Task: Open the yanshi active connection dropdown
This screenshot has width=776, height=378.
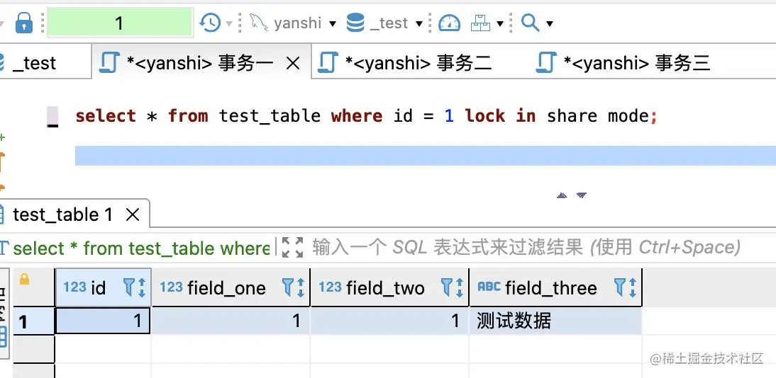Action: point(332,23)
